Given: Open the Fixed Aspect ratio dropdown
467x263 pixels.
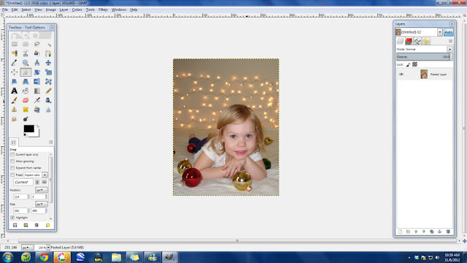Looking at the screenshot, I should pos(45,175).
